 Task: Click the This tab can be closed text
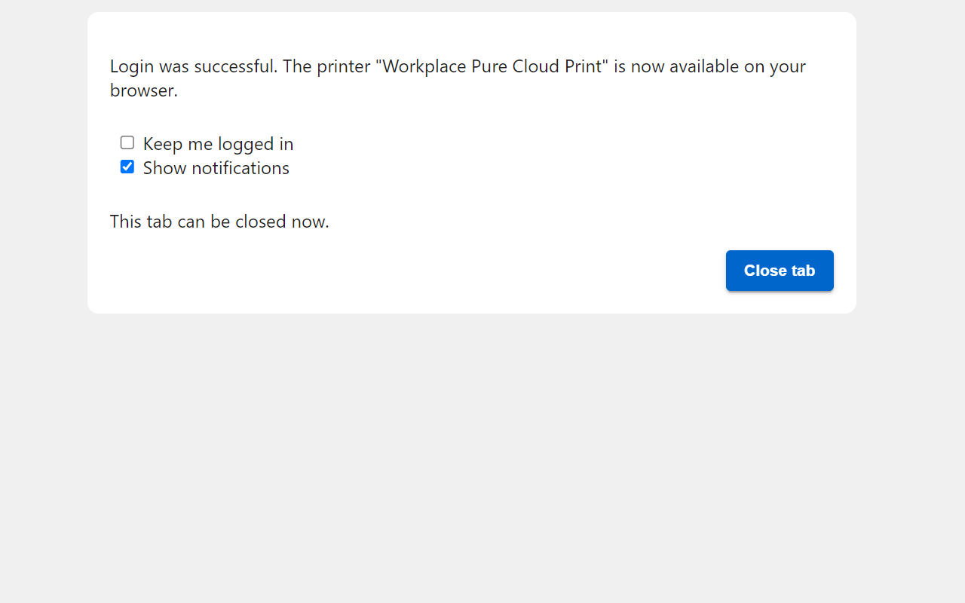(x=219, y=221)
